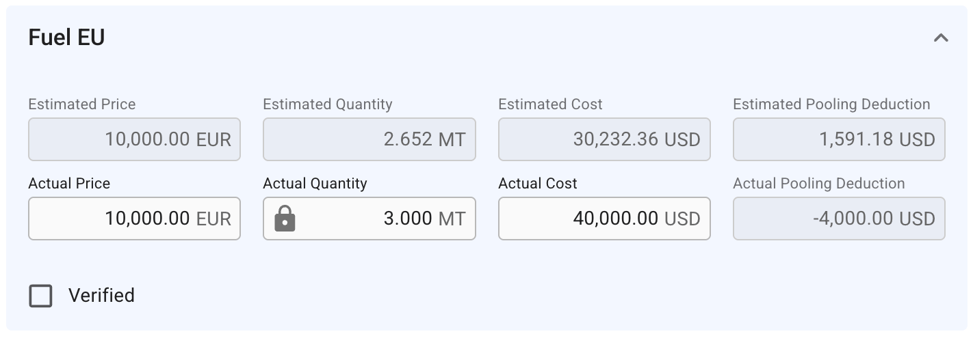Click the Estimated Quantity field 2.652 MT
This screenshot has height=351, width=973.
[x=369, y=139]
